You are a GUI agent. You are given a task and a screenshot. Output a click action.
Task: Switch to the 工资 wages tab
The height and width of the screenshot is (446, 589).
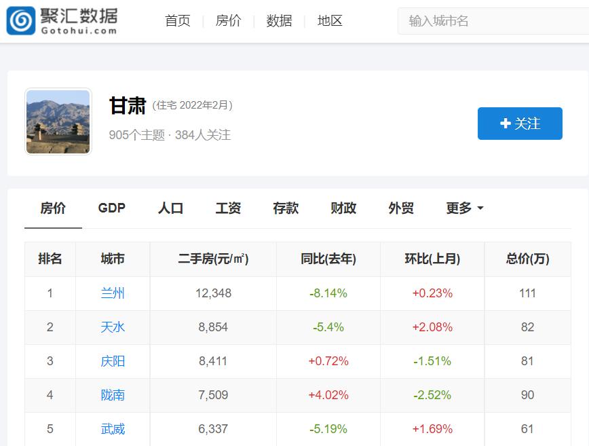227,208
